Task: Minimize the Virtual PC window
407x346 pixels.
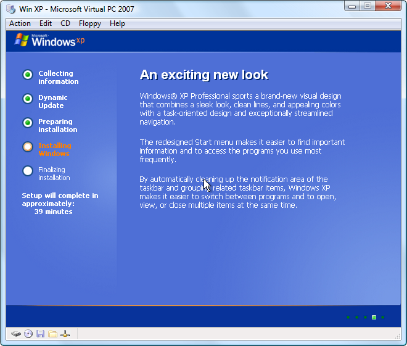Action: tap(352, 6)
